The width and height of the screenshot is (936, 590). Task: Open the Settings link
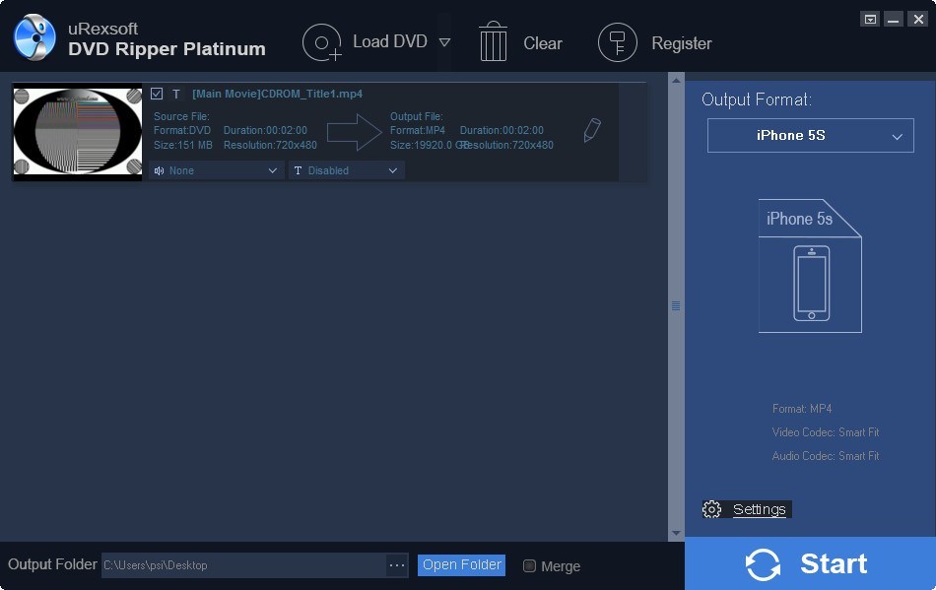click(x=759, y=509)
